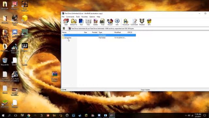209x118 pixels.
Task: Click the Find binoculars icon
Action: coord(103,22)
